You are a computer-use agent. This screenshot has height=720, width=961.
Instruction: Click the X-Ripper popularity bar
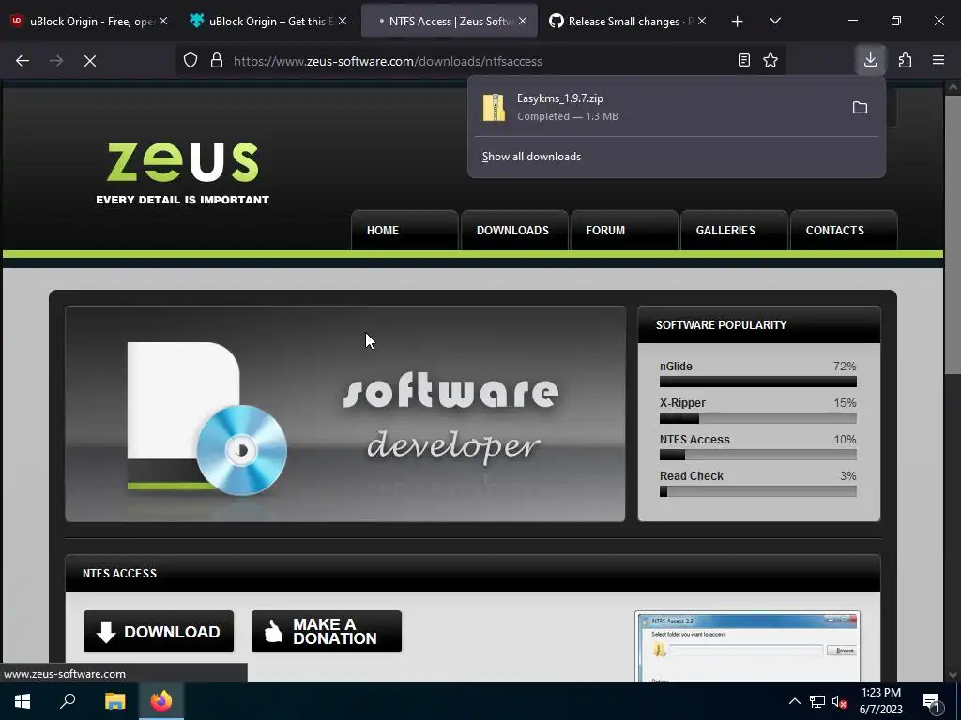click(x=758, y=418)
